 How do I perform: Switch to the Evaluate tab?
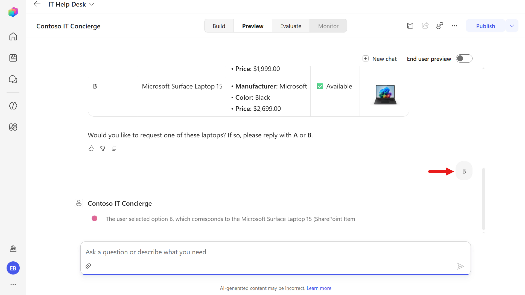point(291,26)
